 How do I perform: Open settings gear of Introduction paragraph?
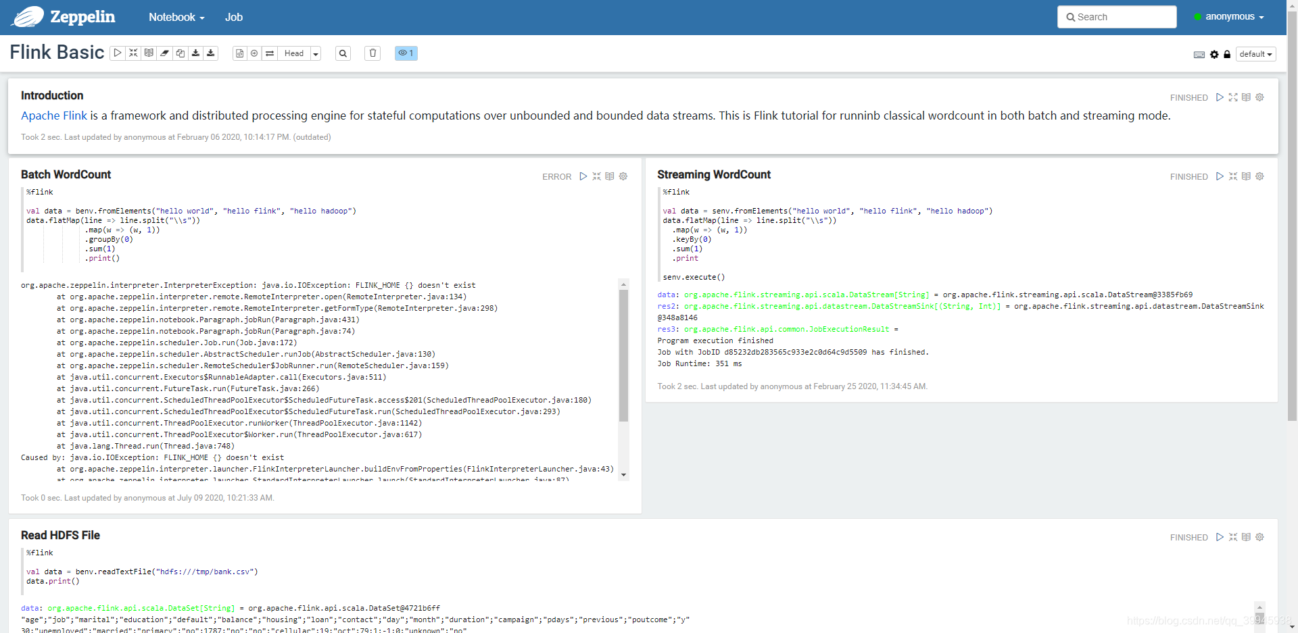click(x=1259, y=97)
